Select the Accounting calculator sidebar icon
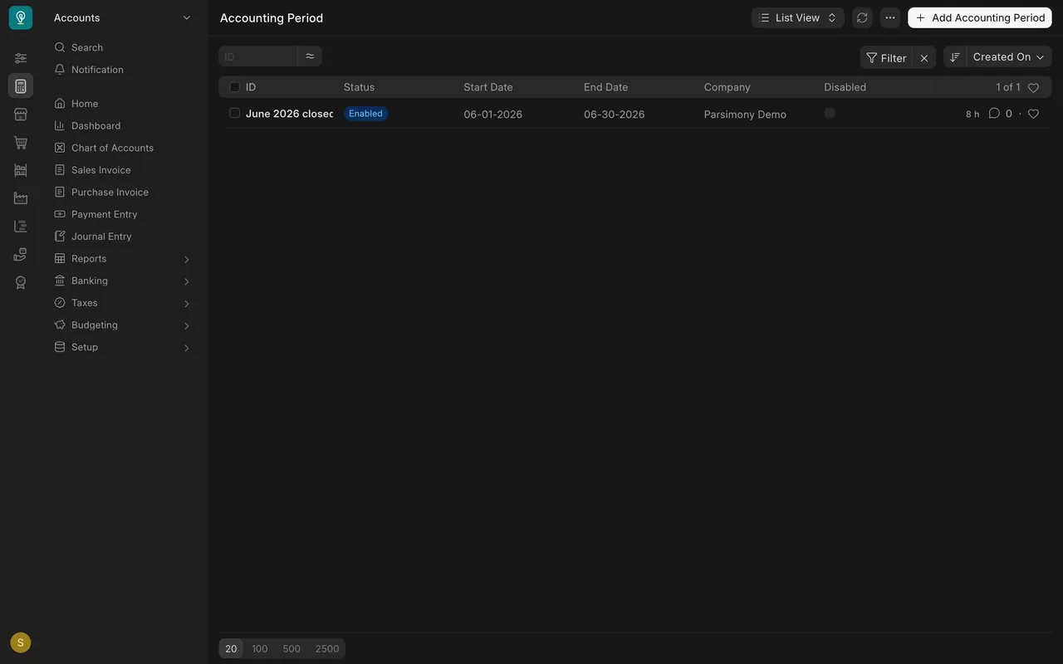 [21, 86]
